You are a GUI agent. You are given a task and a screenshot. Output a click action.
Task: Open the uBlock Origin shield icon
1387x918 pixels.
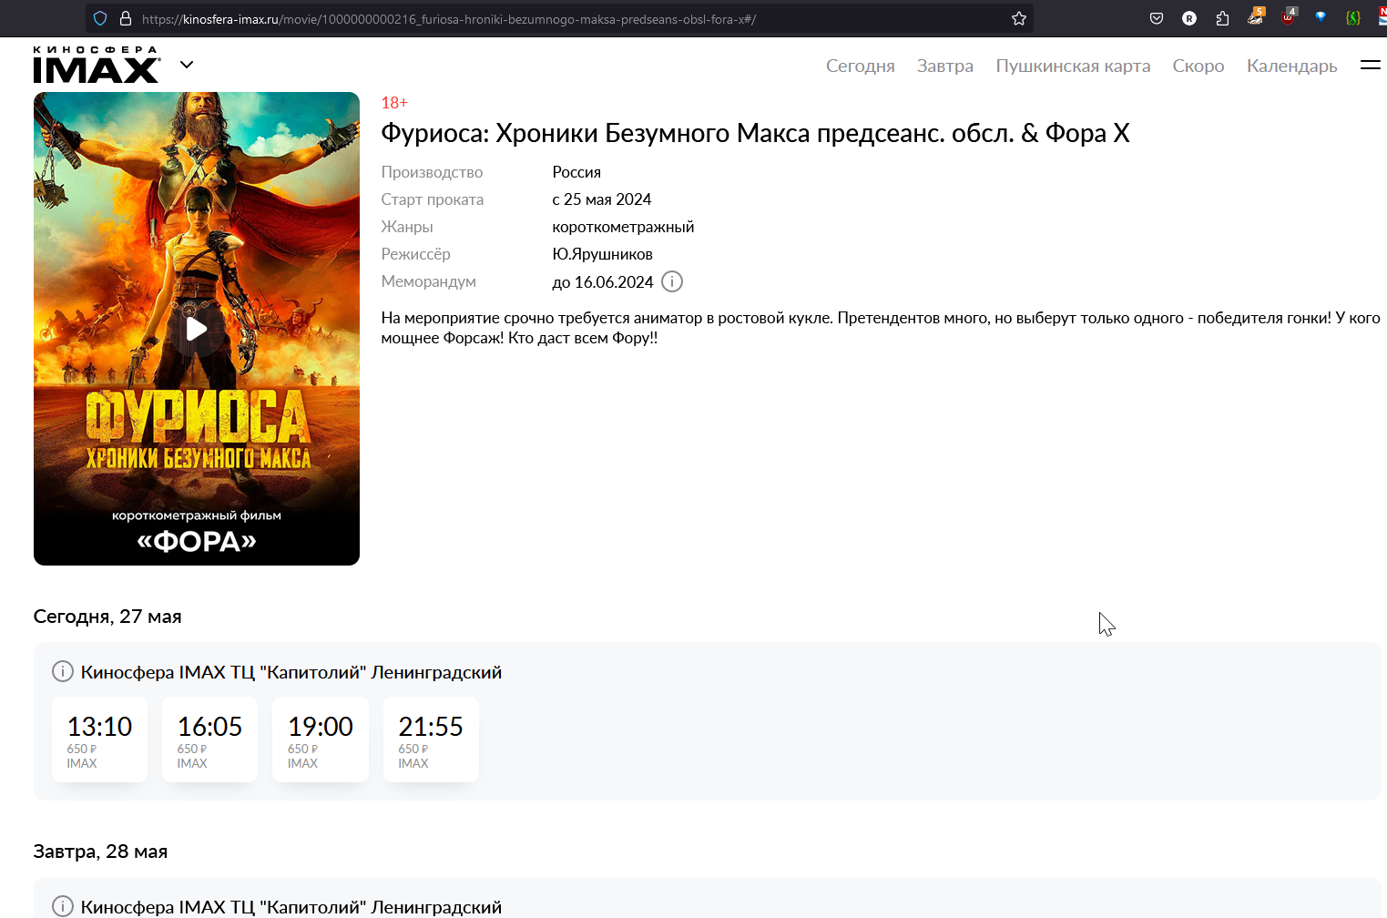(x=1289, y=17)
